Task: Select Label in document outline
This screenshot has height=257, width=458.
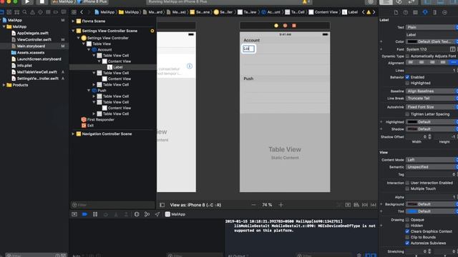Action: coord(118,67)
